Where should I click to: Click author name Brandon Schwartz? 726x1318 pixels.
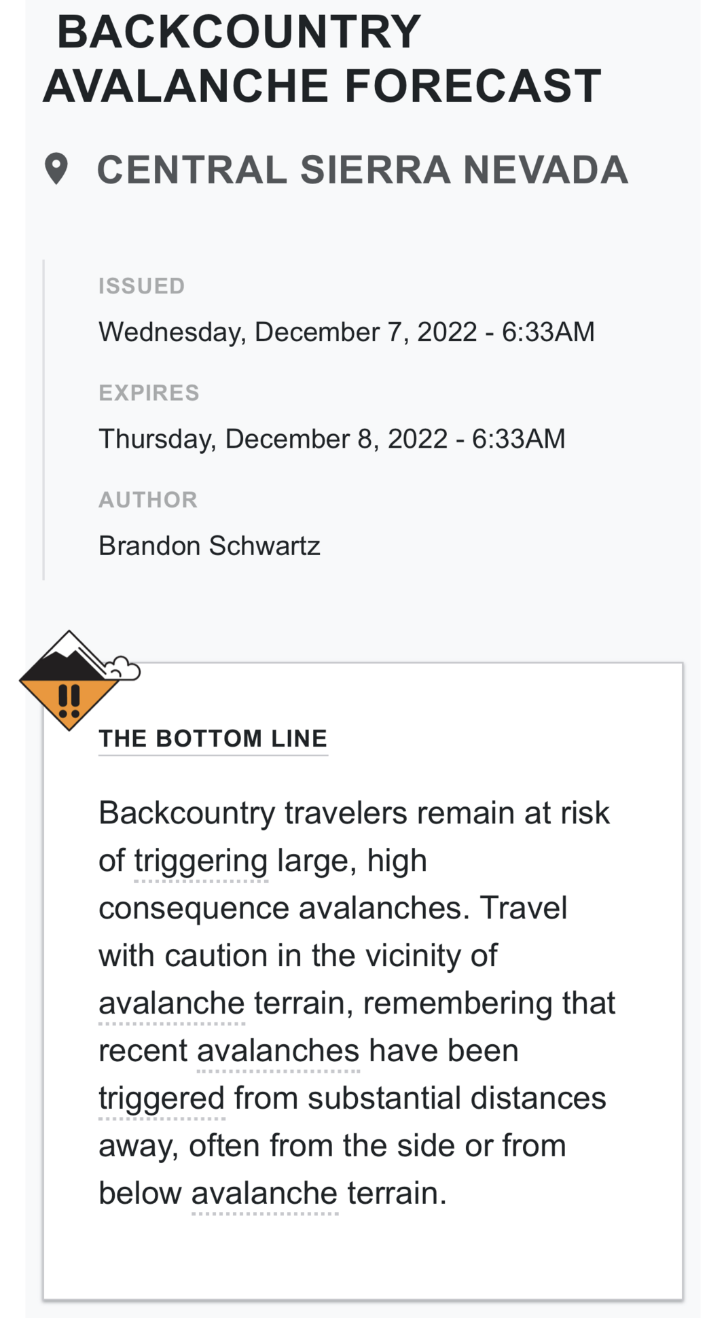pyautogui.click(x=209, y=546)
